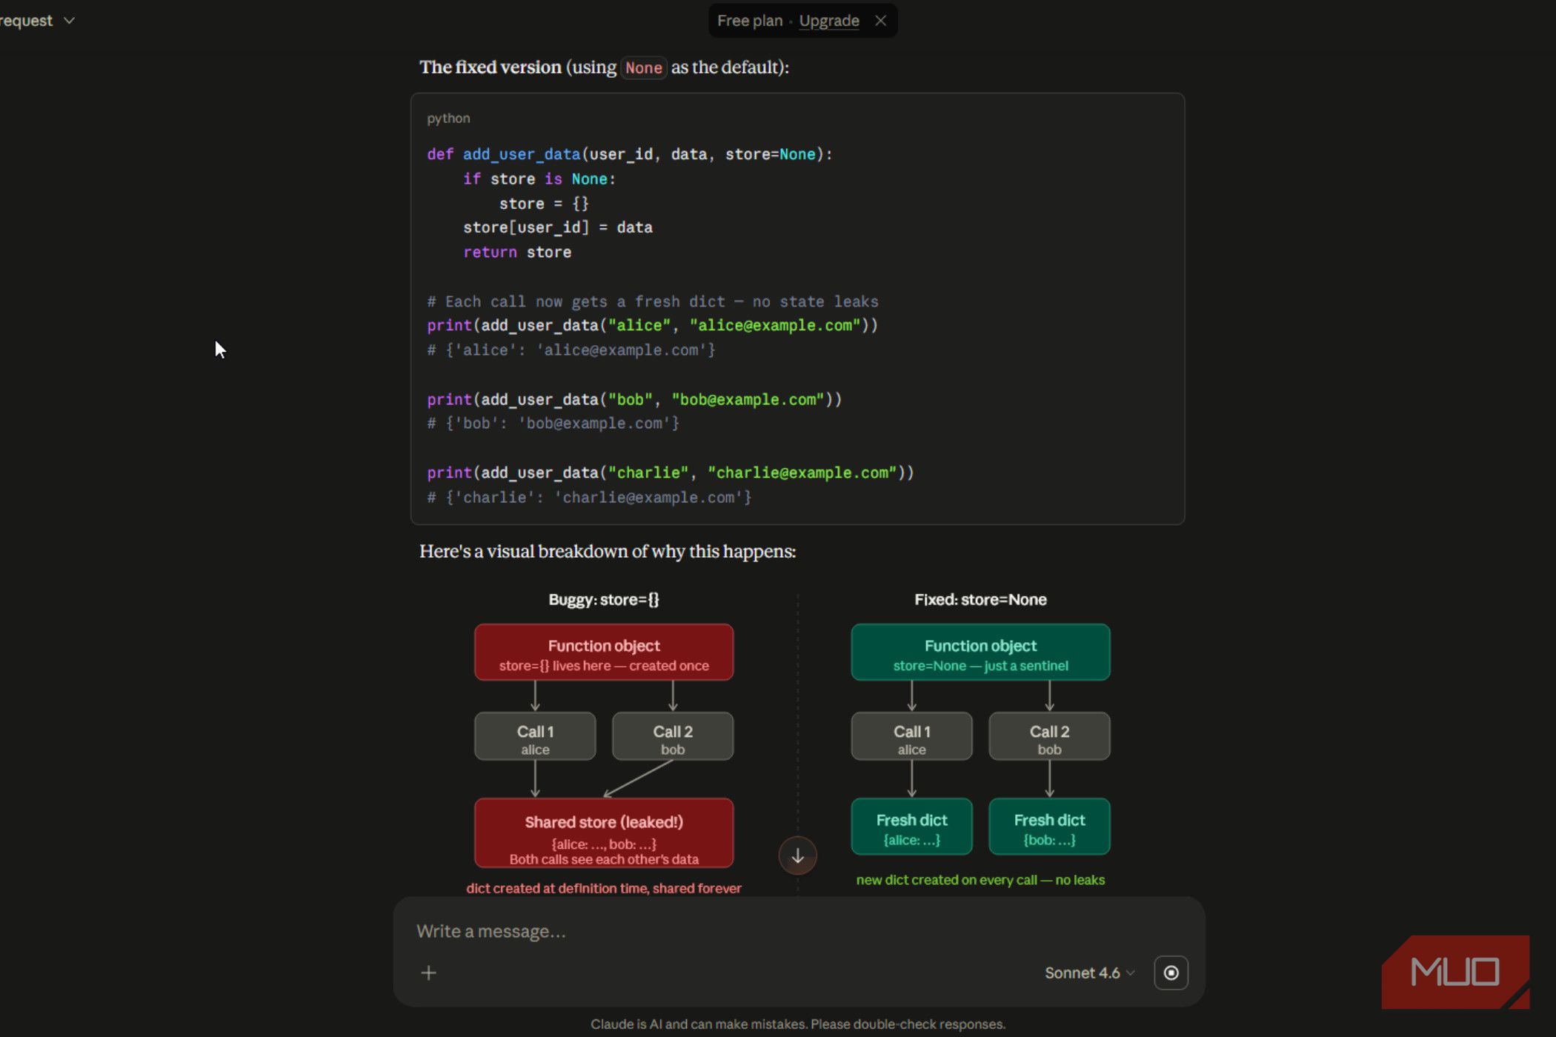The height and width of the screenshot is (1037, 1556).
Task: Click the voice record icon button
Action: [1171, 973]
